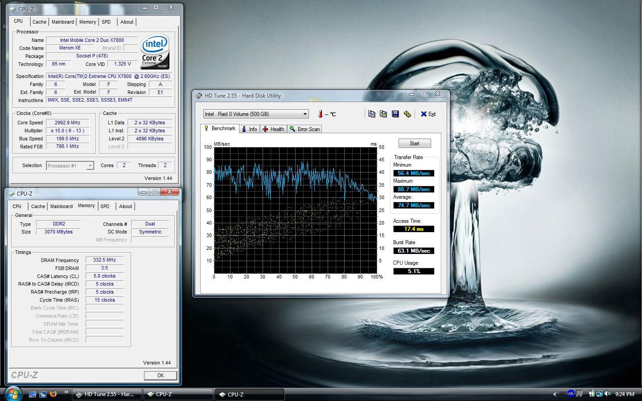The width and height of the screenshot is (642, 401).
Task: Open CPU tab in bottom CPU-Z window
Action: pyautogui.click(x=17, y=206)
